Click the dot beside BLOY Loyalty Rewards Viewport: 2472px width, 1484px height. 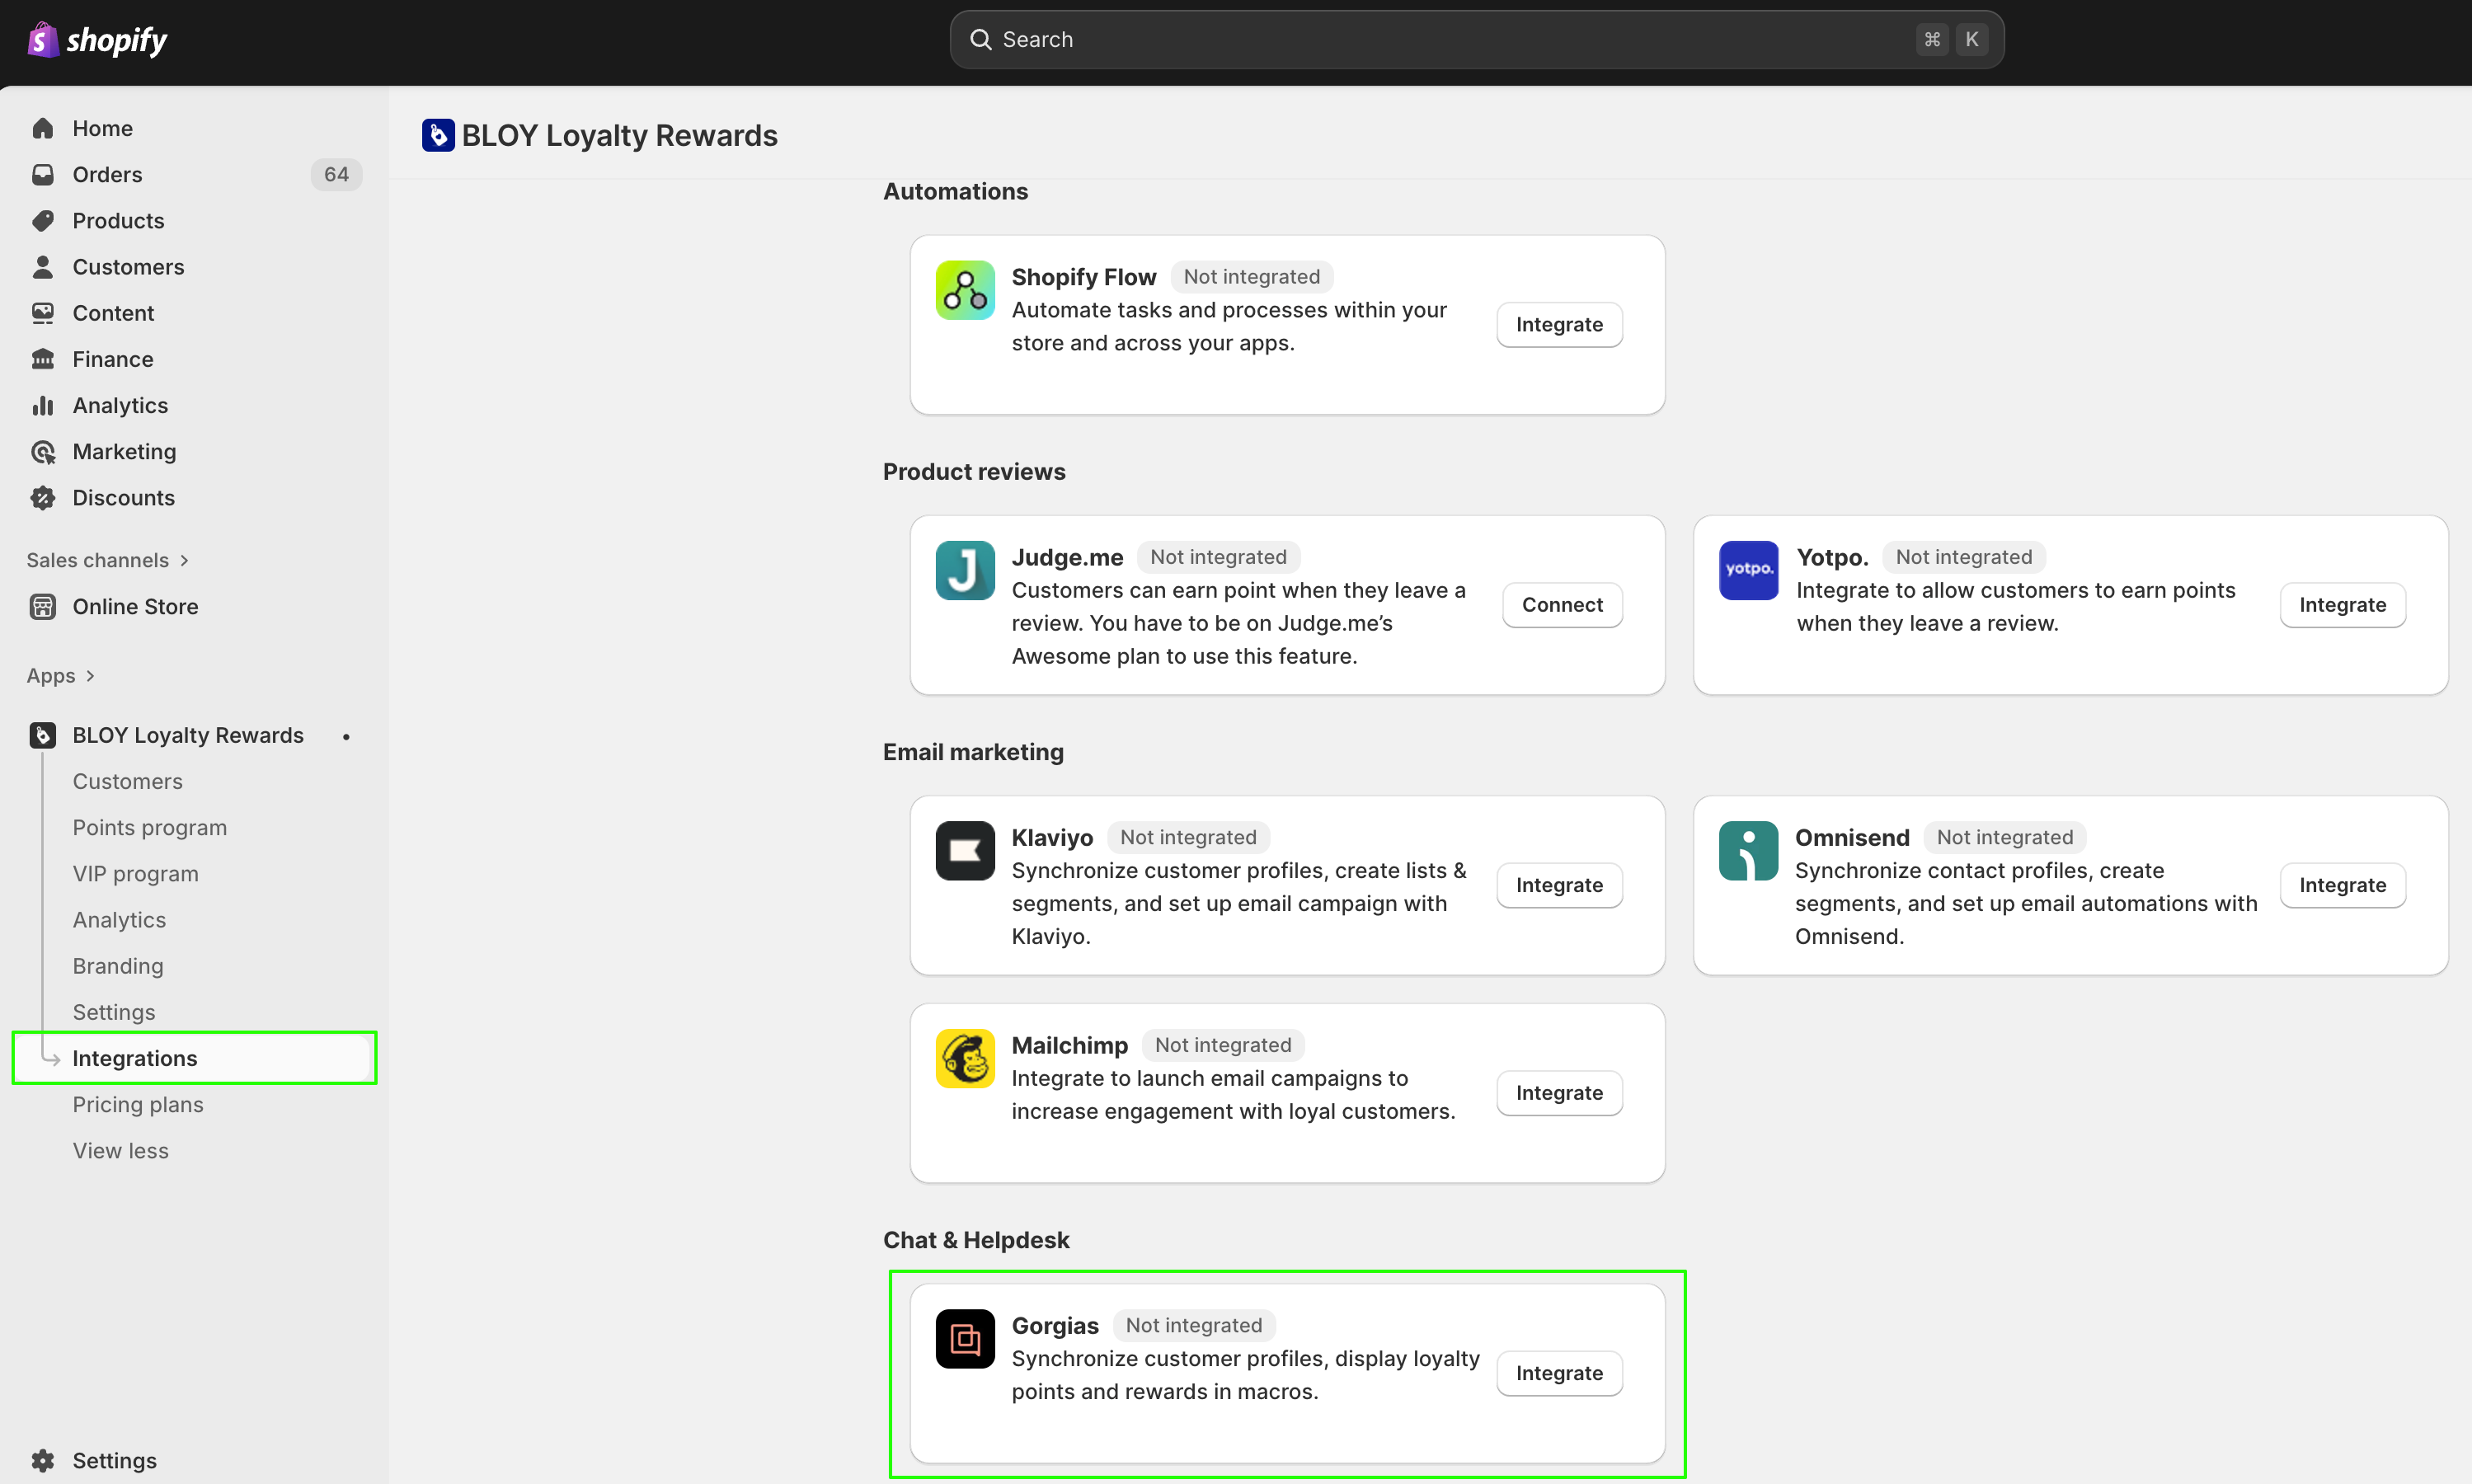click(346, 737)
